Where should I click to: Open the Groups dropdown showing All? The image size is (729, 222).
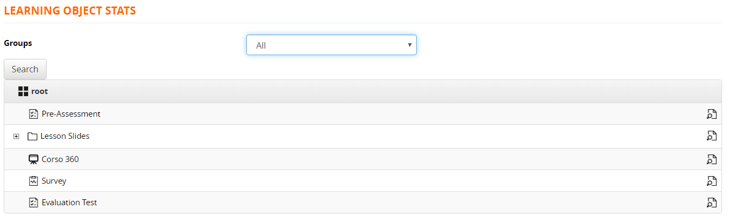331,45
